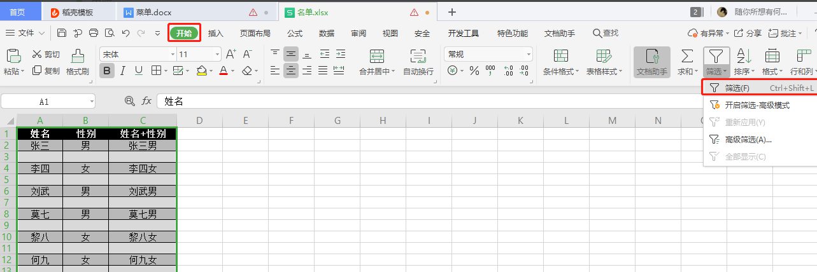Click the Save icon in quick access toolbar
This screenshot has width=817, height=272.
pos(62,33)
